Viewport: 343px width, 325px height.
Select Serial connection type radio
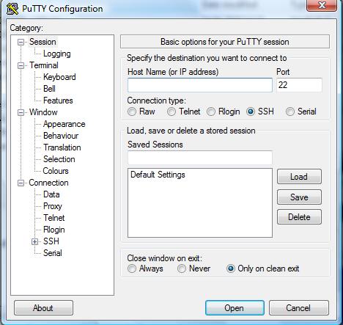[x=290, y=112]
